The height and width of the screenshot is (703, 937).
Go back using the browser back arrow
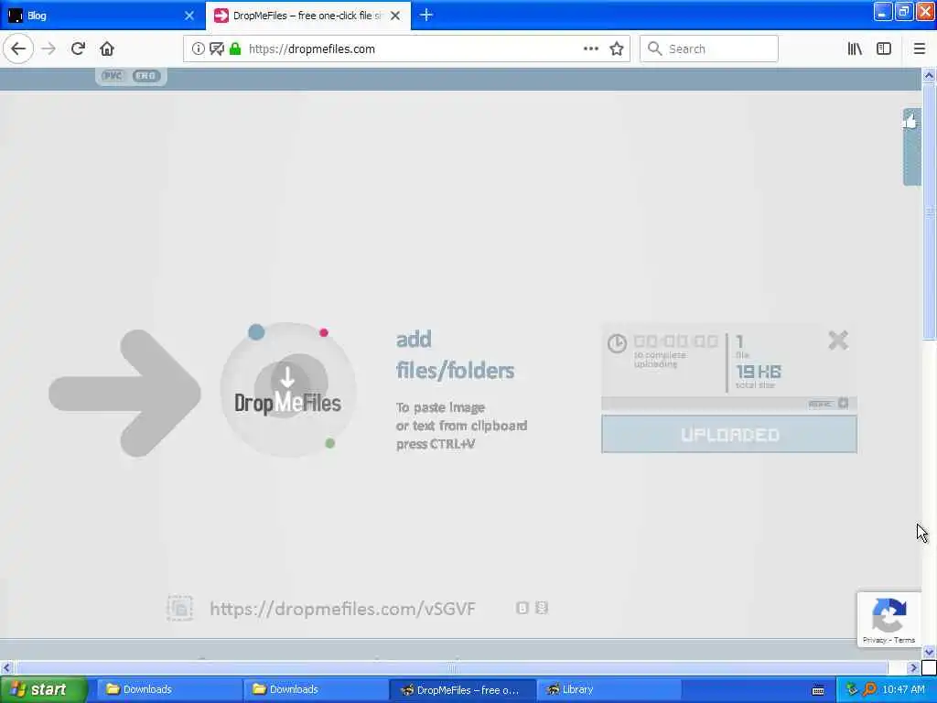click(18, 49)
